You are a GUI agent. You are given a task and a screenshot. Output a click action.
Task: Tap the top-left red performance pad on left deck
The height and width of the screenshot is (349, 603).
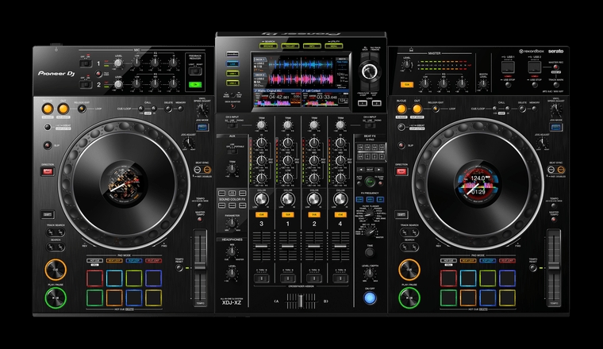94,276
